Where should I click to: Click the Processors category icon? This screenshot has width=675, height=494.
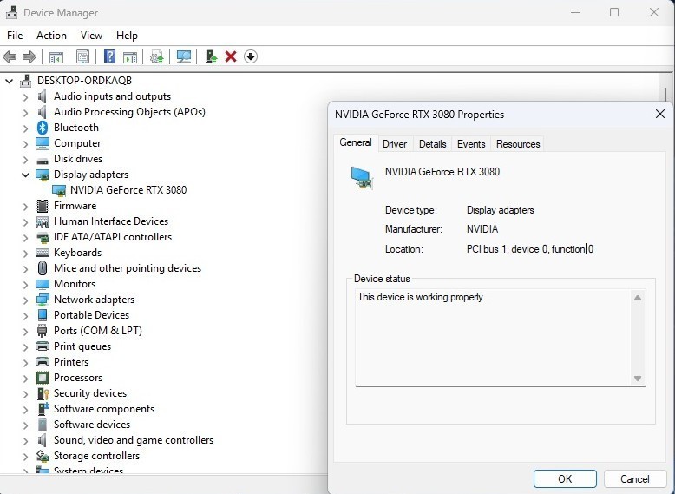[x=43, y=378]
